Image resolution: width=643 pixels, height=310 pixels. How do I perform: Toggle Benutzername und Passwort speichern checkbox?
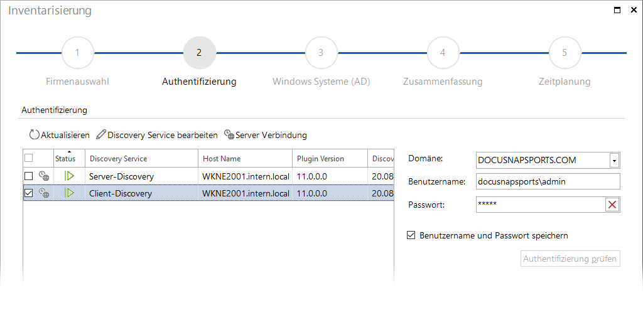(411, 235)
